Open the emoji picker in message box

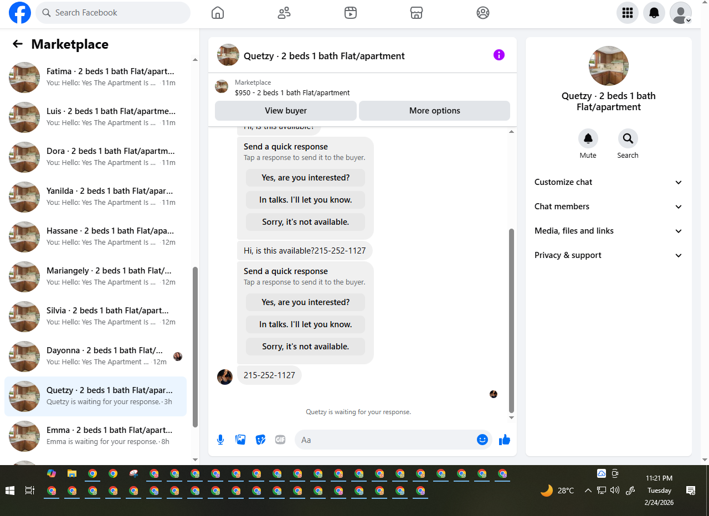click(482, 440)
